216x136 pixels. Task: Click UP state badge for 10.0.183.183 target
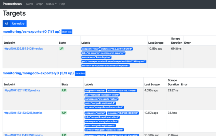tap(64, 113)
